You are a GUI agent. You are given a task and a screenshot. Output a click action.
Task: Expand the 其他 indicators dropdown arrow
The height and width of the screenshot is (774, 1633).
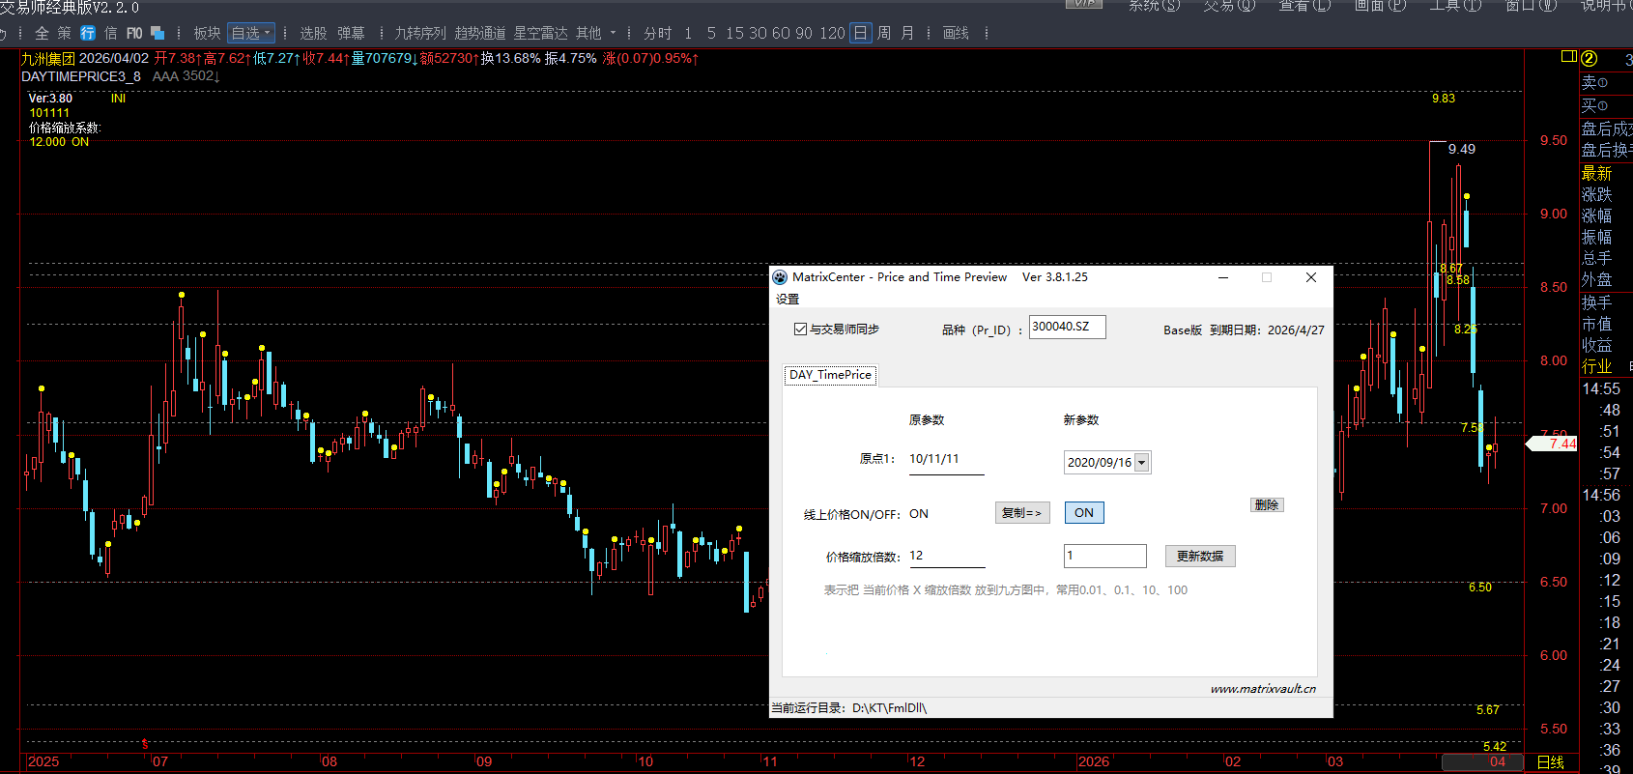[x=613, y=33]
